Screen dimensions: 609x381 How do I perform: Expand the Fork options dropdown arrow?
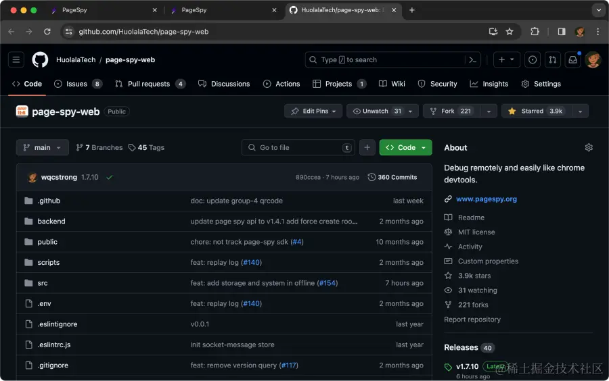click(x=489, y=111)
